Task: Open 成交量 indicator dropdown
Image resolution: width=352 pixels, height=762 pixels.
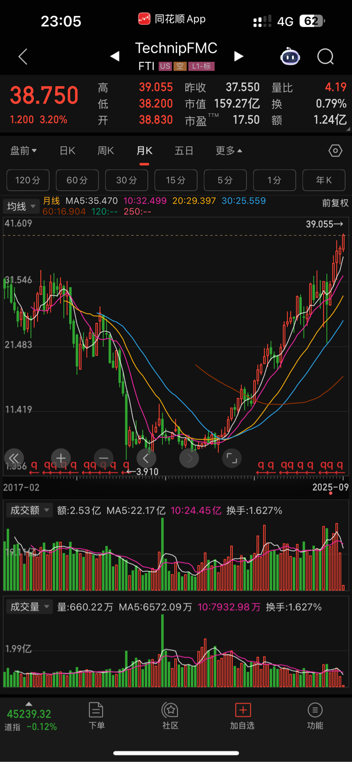Action: (x=30, y=607)
